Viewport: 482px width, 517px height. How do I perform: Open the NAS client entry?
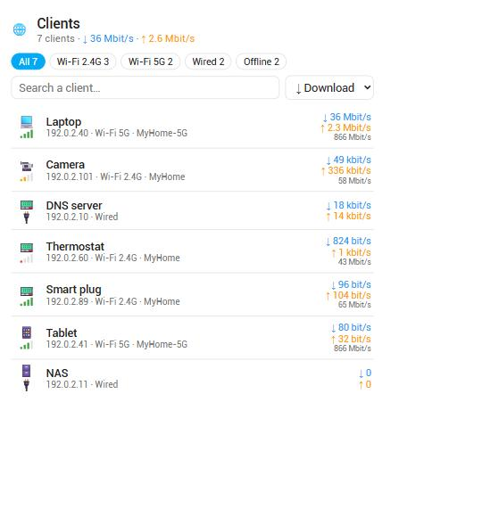193,378
